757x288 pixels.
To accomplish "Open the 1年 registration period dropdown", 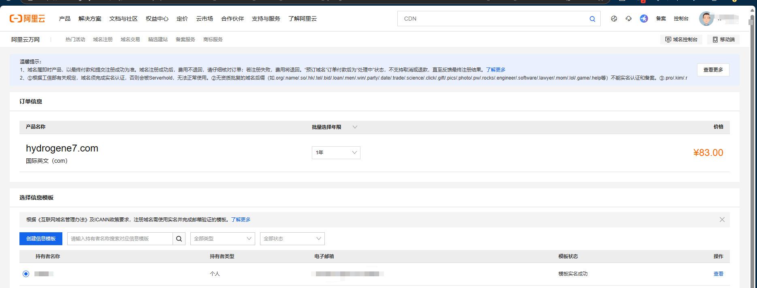I will click(x=336, y=153).
